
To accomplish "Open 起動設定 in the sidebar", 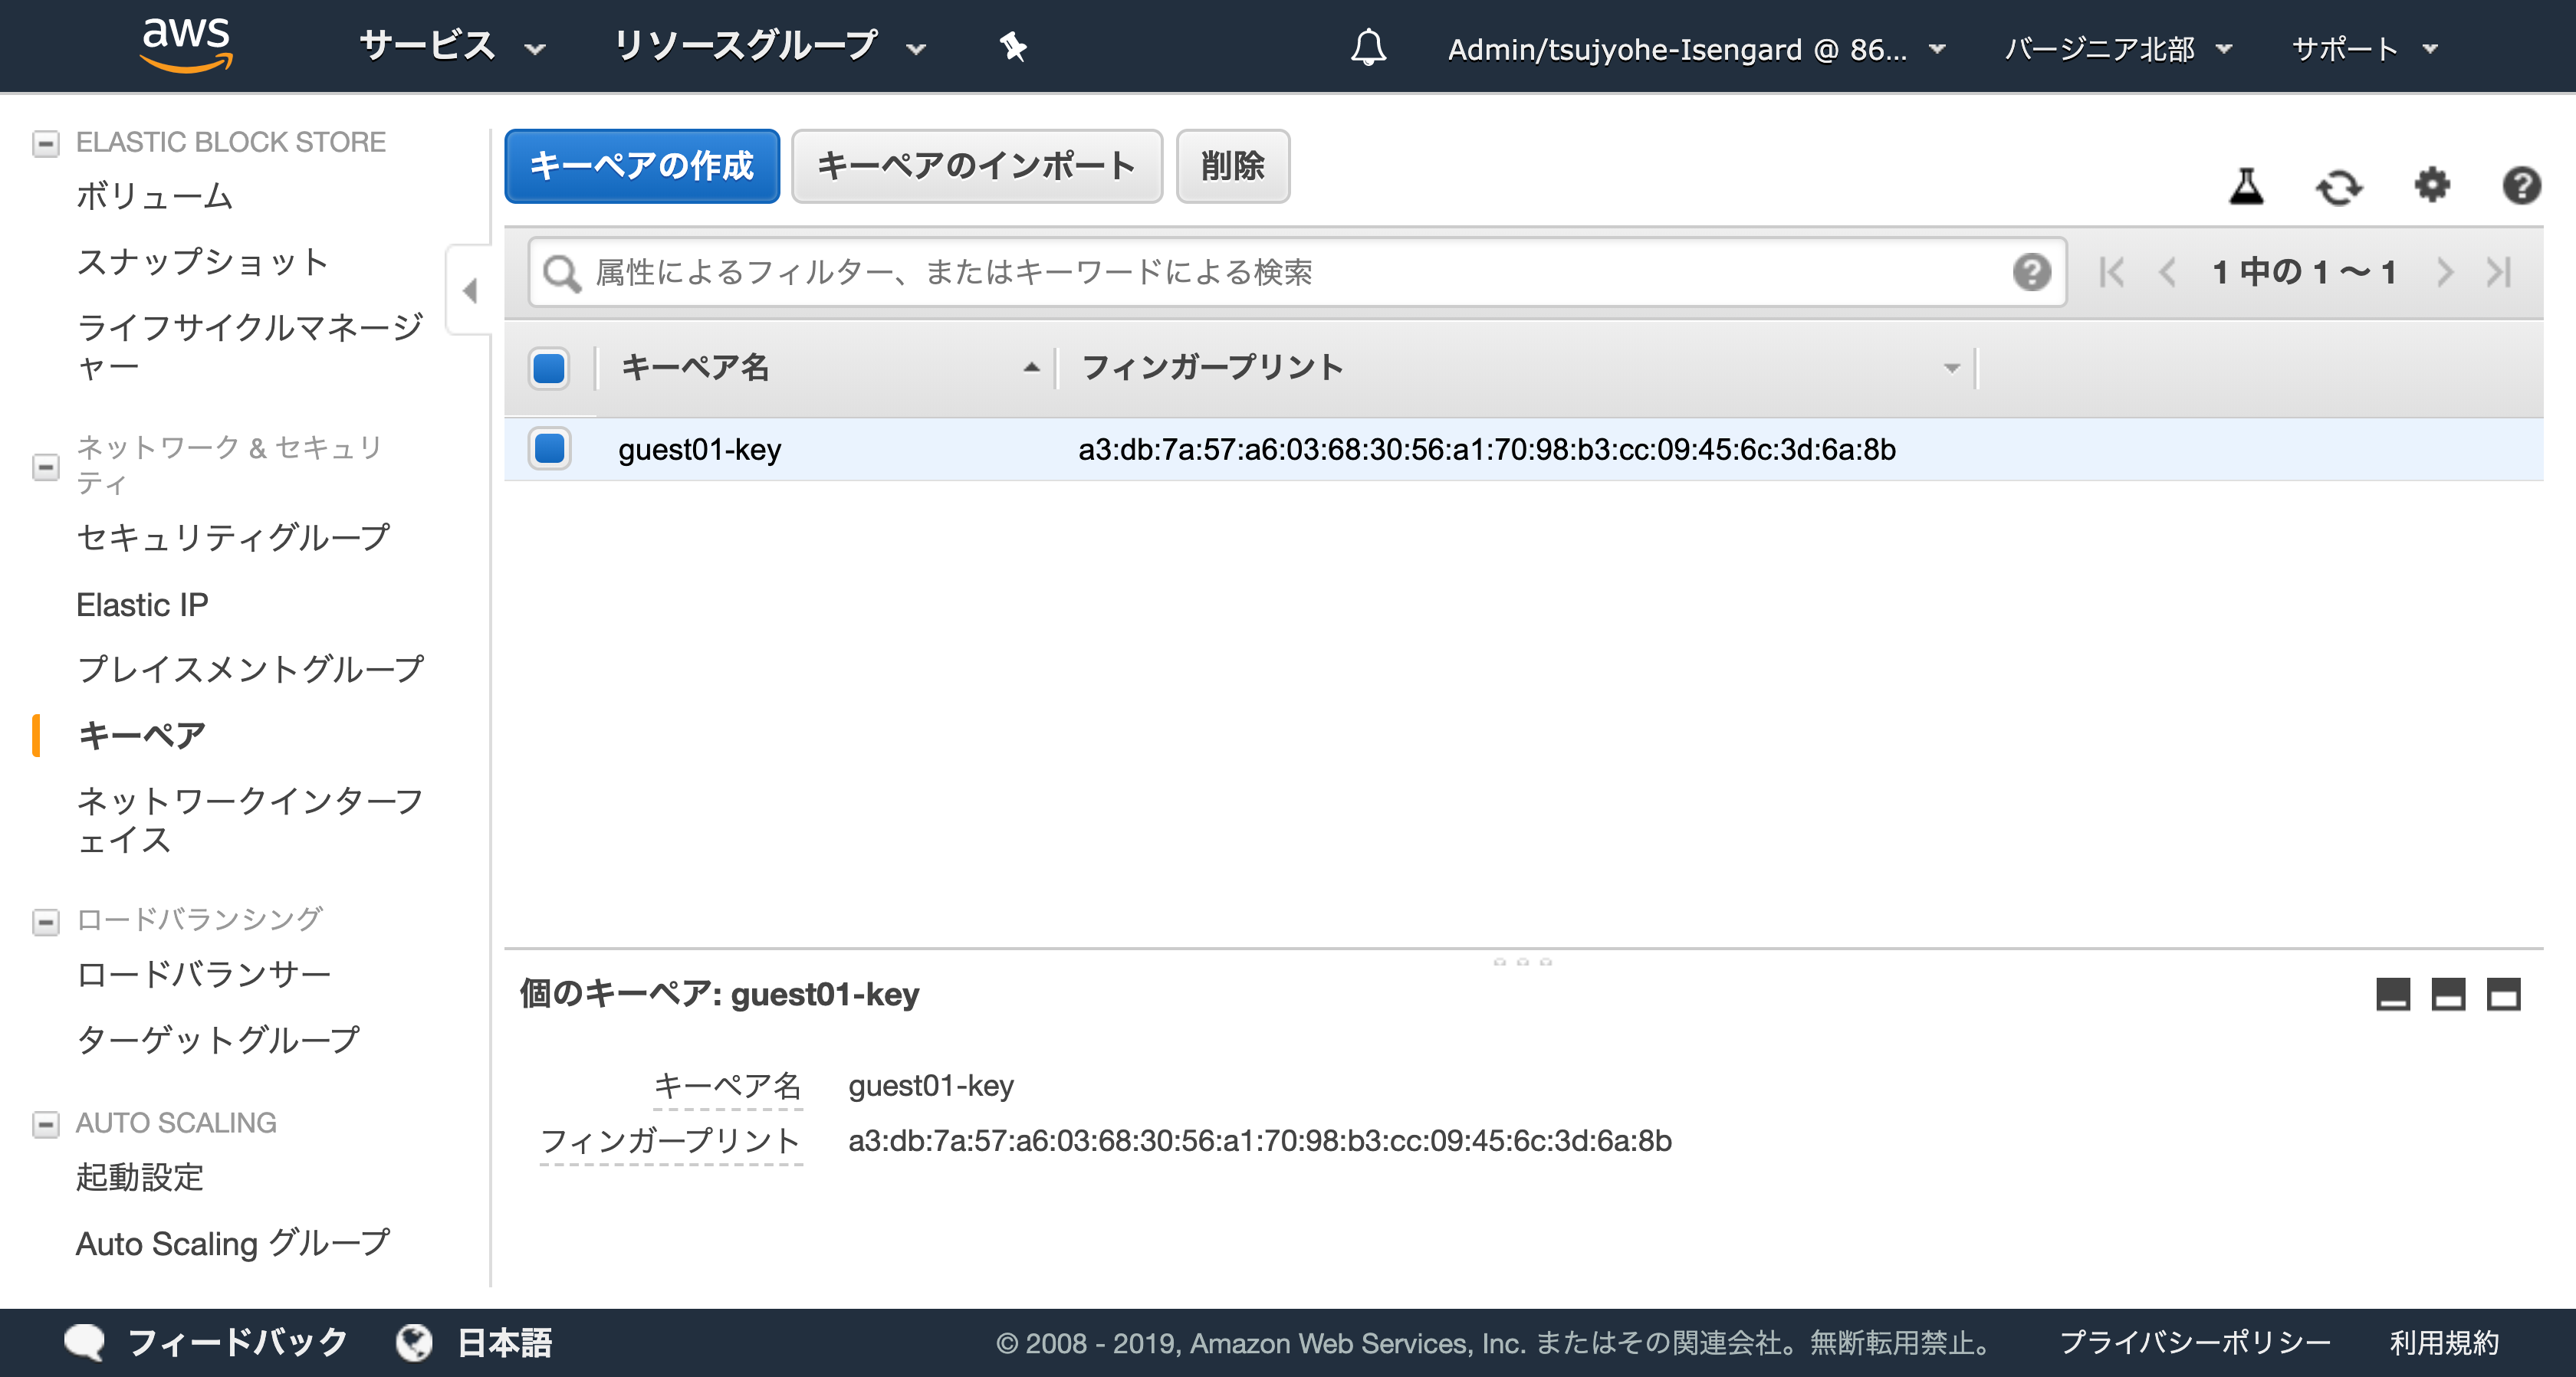I will [x=140, y=1177].
